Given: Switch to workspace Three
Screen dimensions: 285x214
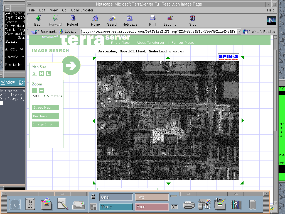Looking at the screenshot, I should [x=116, y=207].
